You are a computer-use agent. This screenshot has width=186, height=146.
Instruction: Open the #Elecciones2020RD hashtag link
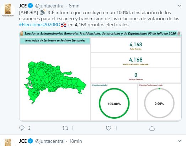tap(39, 25)
